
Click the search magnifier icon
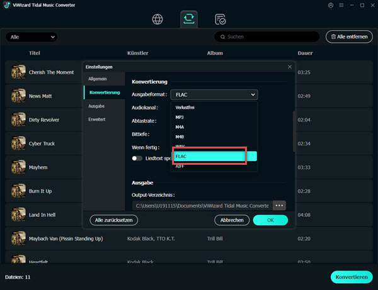[223, 37]
